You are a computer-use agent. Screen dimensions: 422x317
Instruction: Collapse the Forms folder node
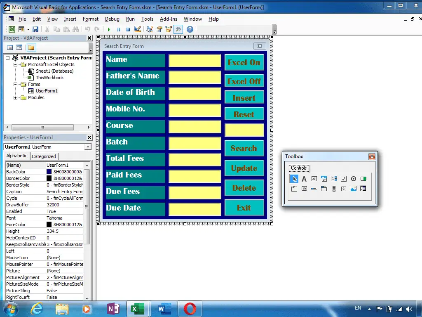[15, 84]
